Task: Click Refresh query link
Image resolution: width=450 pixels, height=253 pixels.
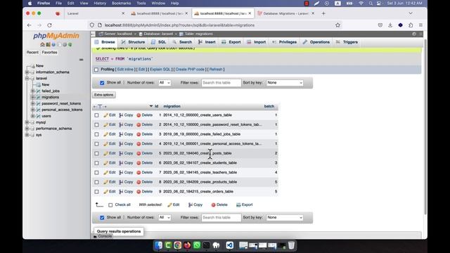Action: (216, 70)
